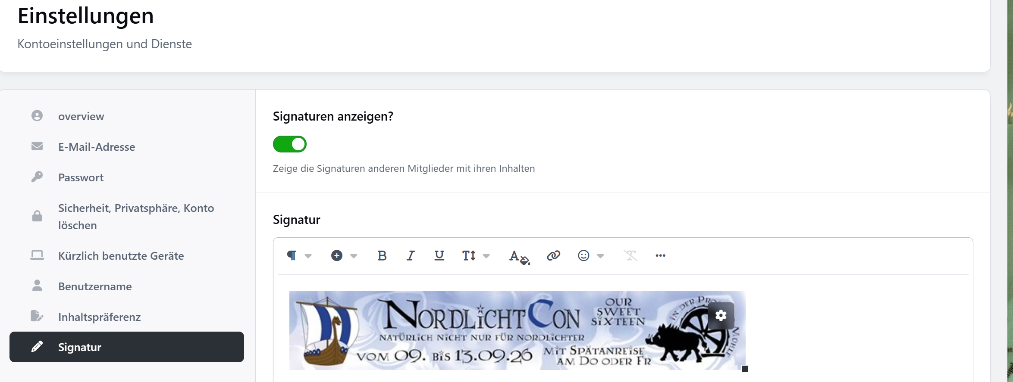Apply italic formatting in the editor
1013x382 pixels.
411,256
